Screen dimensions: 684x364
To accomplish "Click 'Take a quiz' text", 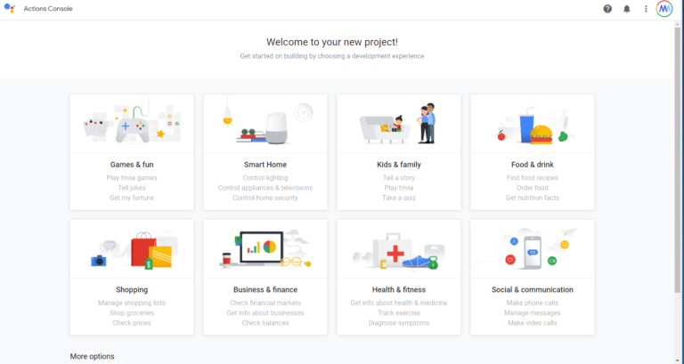I will click(x=399, y=198).
